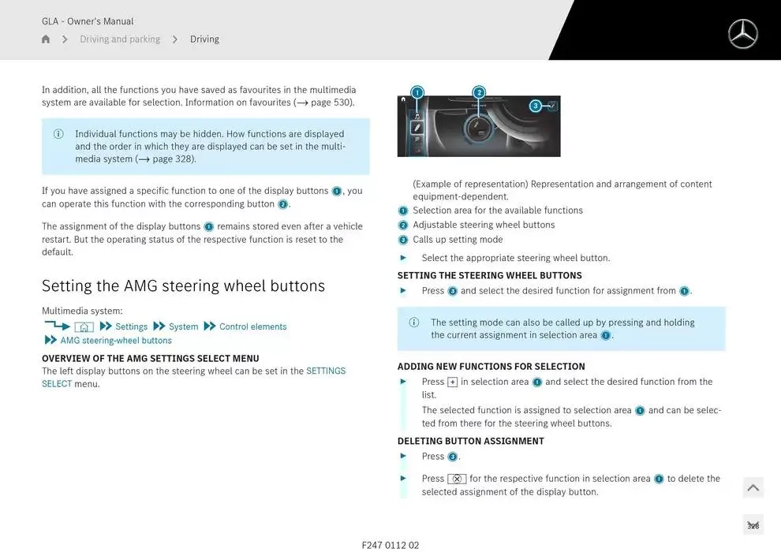Screen dimensions: 781x552
Task: Click the steering wheel display illustration
Action: tap(479, 126)
